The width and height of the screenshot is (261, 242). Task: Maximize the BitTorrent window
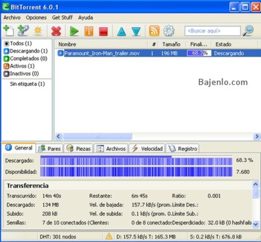tap(245, 7)
